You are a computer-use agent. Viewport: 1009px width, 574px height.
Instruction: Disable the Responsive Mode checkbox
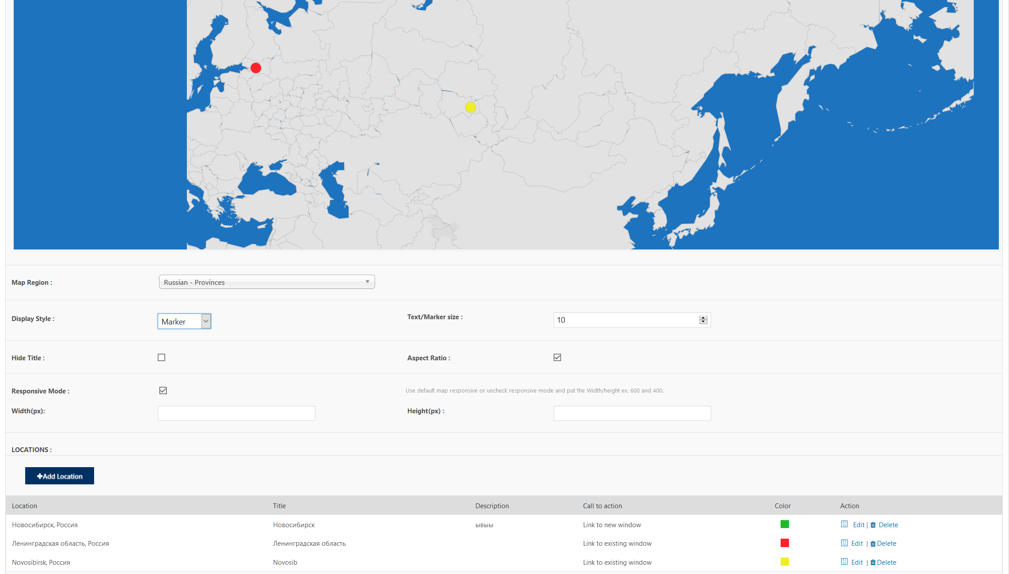pos(163,391)
